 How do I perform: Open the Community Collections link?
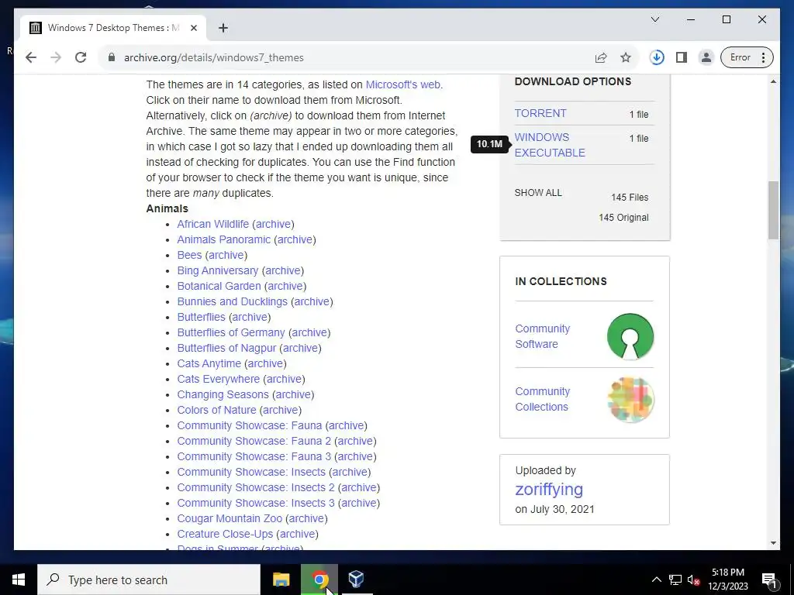(x=542, y=399)
